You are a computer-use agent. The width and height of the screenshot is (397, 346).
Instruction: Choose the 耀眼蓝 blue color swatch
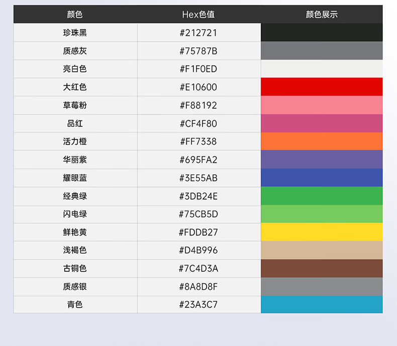pos(322,178)
